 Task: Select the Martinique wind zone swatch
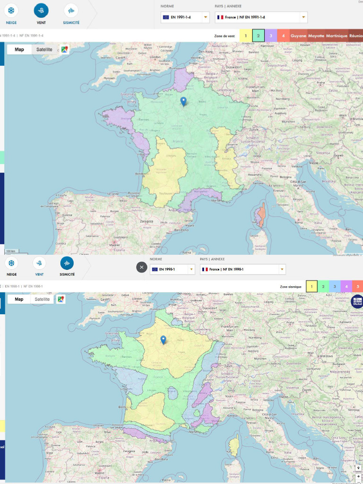pyautogui.click(x=337, y=36)
